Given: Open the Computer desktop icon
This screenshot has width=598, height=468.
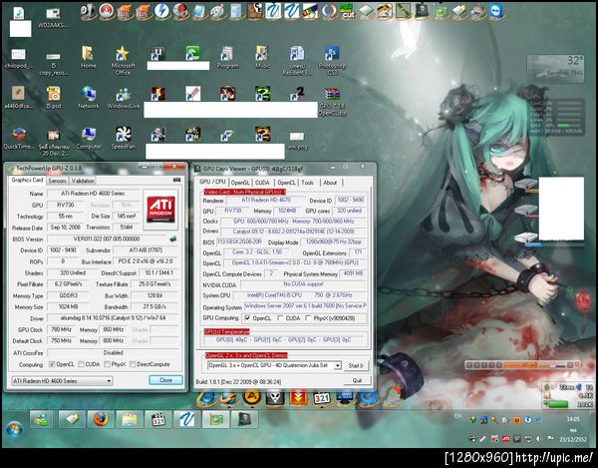Looking at the screenshot, I should [89, 138].
